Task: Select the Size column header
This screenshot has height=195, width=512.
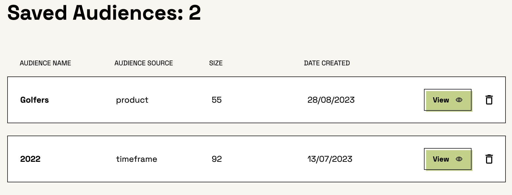Action: tap(216, 63)
